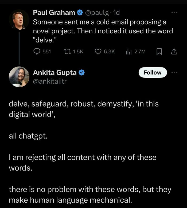Open more options on Ankita Gupta's tweet
The image size is (187, 208).
174,72
